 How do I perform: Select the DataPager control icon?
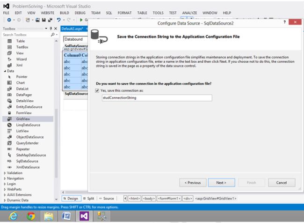9,95
